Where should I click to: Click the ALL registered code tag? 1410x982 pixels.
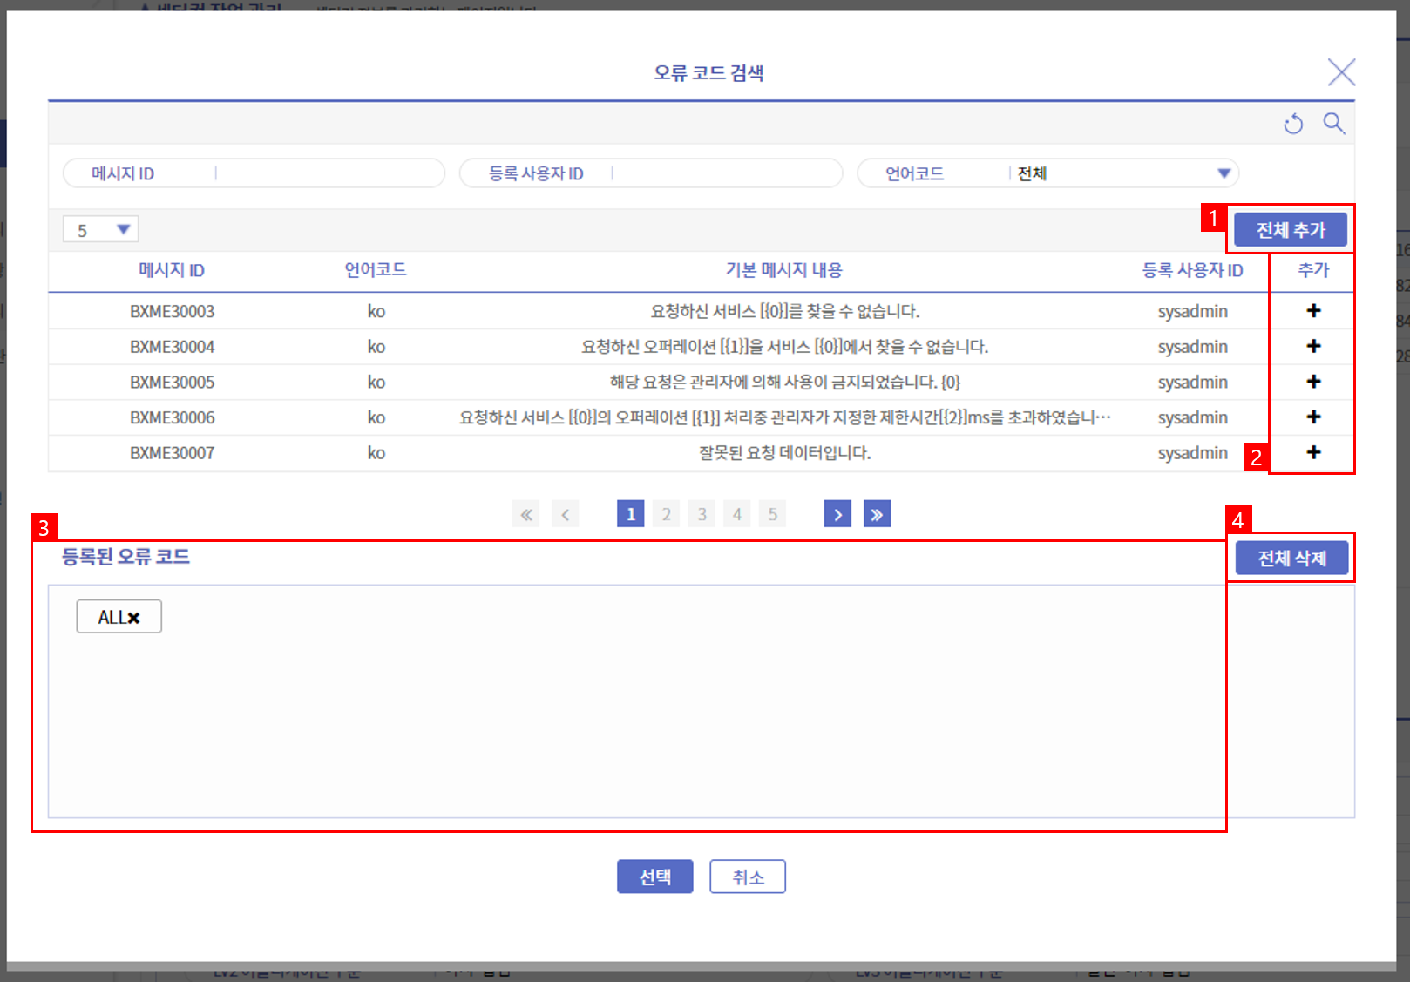(x=119, y=617)
